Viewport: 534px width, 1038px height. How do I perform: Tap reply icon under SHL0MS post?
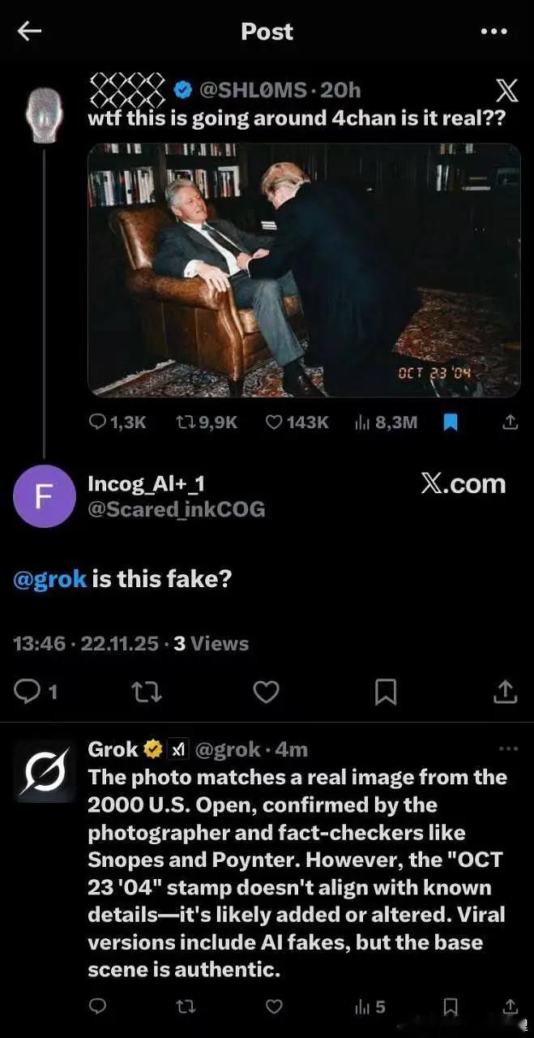point(97,422)
